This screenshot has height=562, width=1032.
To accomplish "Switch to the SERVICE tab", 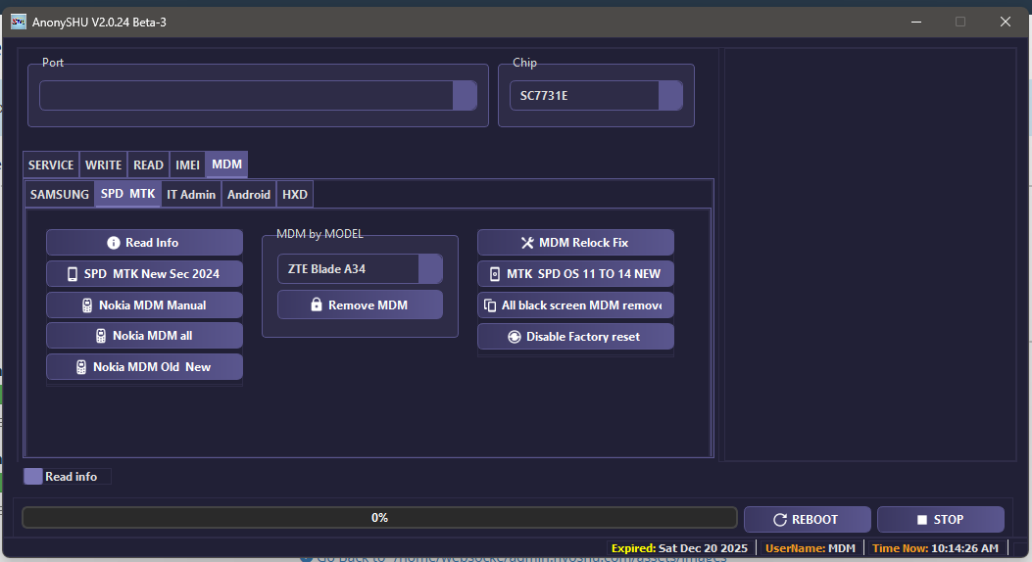I will coord(51,165).
